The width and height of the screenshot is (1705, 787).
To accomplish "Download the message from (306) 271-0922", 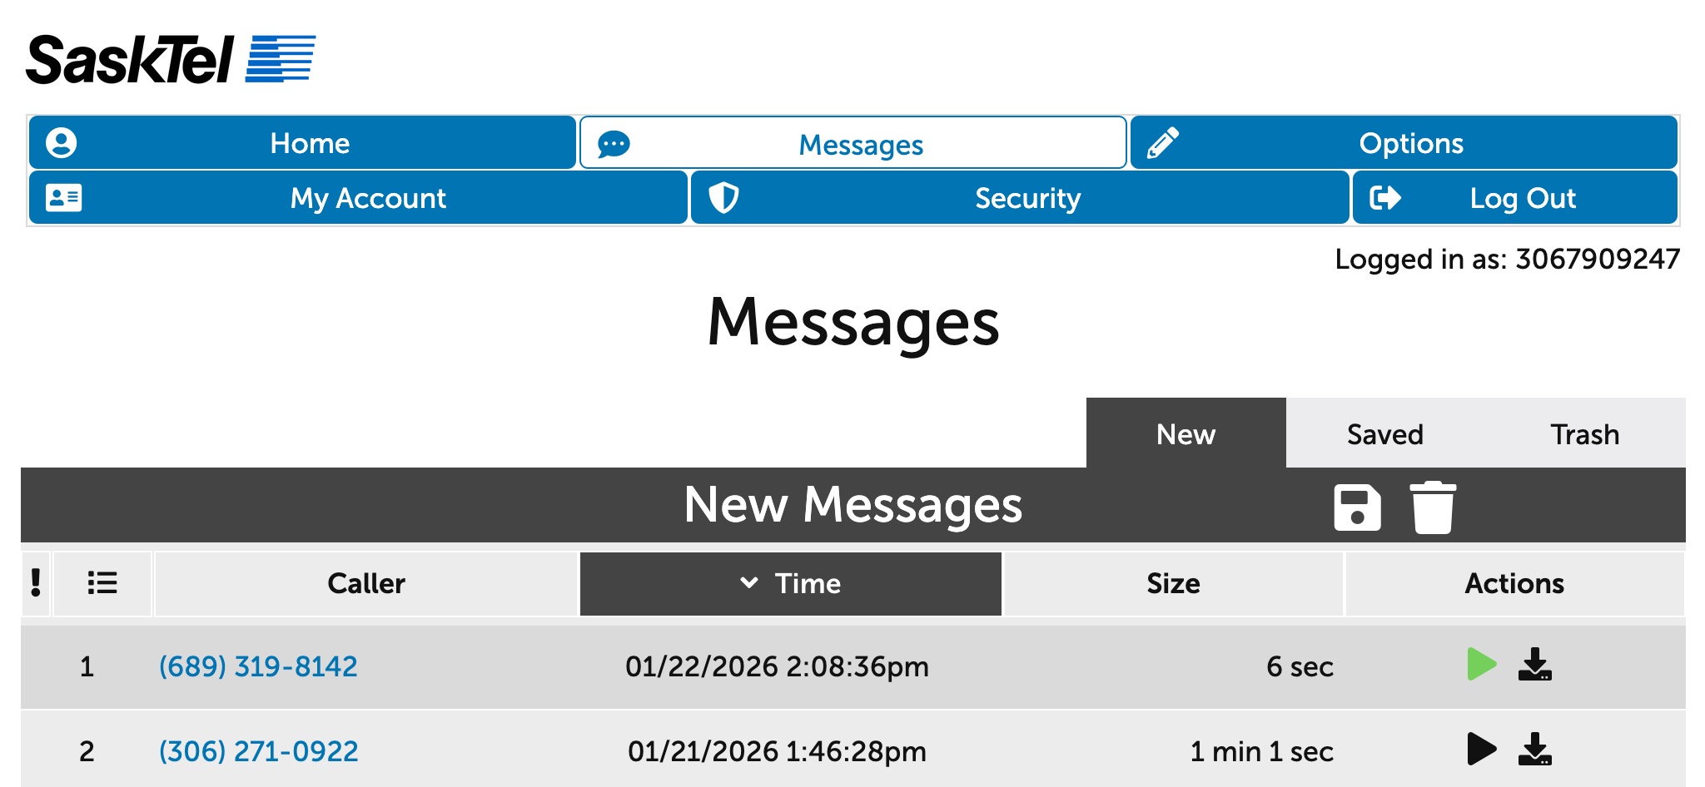I will pos(1535,749).
